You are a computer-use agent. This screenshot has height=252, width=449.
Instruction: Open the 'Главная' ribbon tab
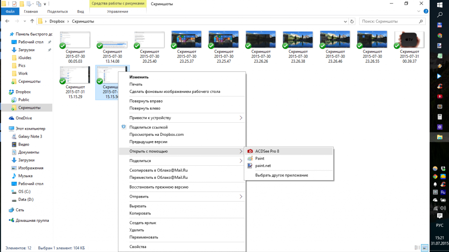[34, 11]
